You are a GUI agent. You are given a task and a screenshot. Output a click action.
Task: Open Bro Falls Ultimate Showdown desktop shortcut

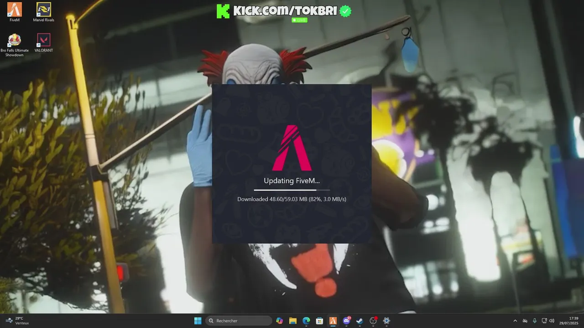[x=15, y=45]
